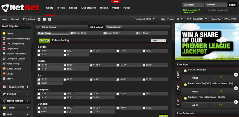
Task: Select the Bangor 14:30 race checkbox
Action: [x=117, y=51]
